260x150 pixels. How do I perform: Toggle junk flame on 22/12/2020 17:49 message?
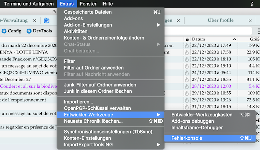point(187,46)
